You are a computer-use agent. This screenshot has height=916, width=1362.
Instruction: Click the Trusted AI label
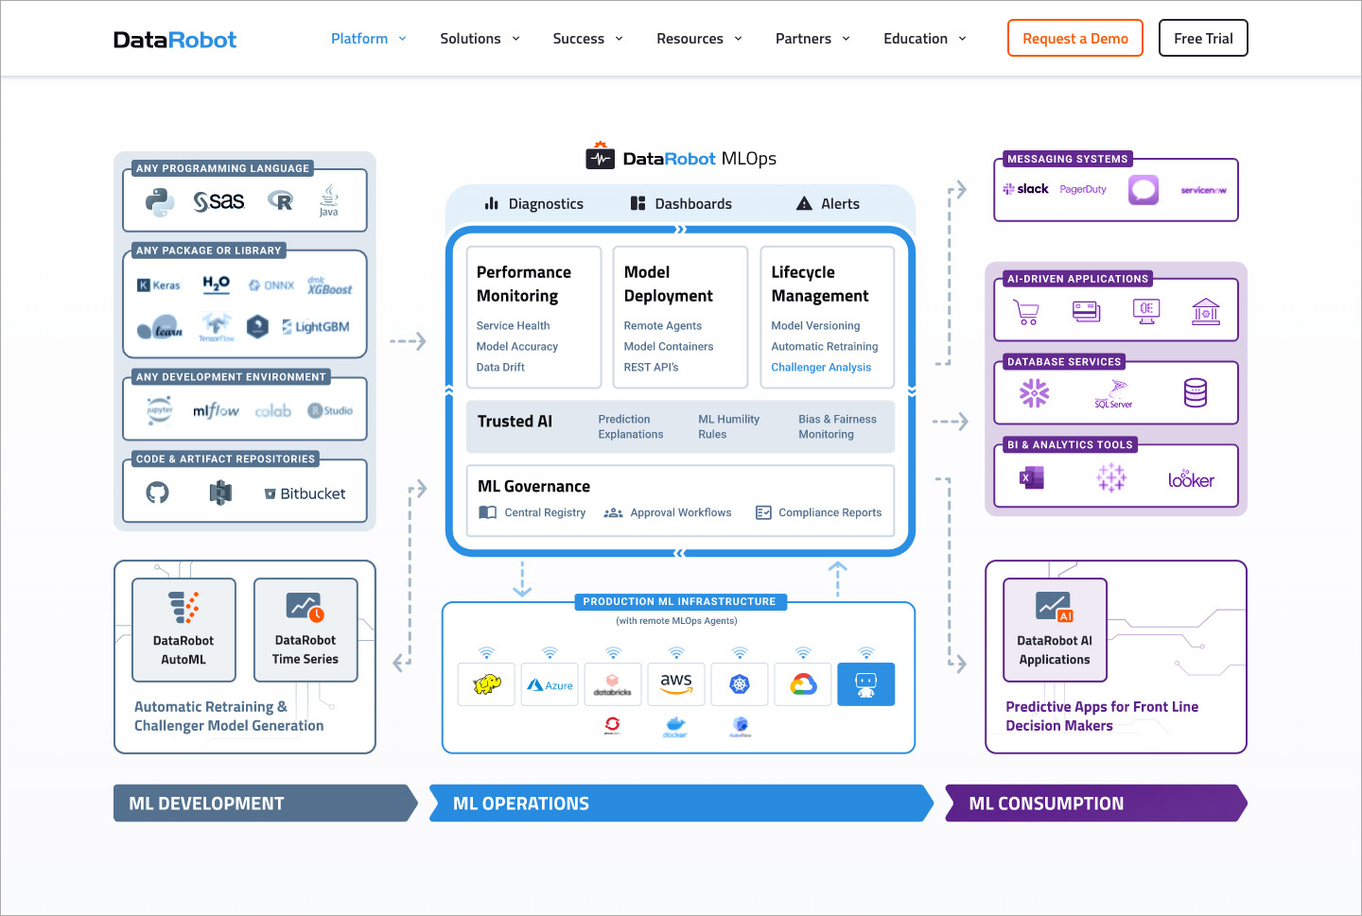(x=515, y=422)
